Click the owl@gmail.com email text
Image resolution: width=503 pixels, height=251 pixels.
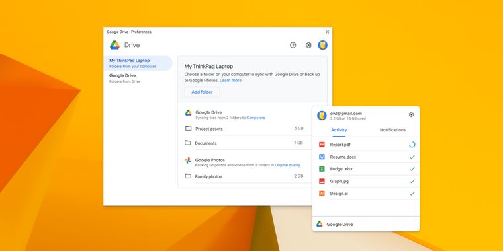coord(345,114)
